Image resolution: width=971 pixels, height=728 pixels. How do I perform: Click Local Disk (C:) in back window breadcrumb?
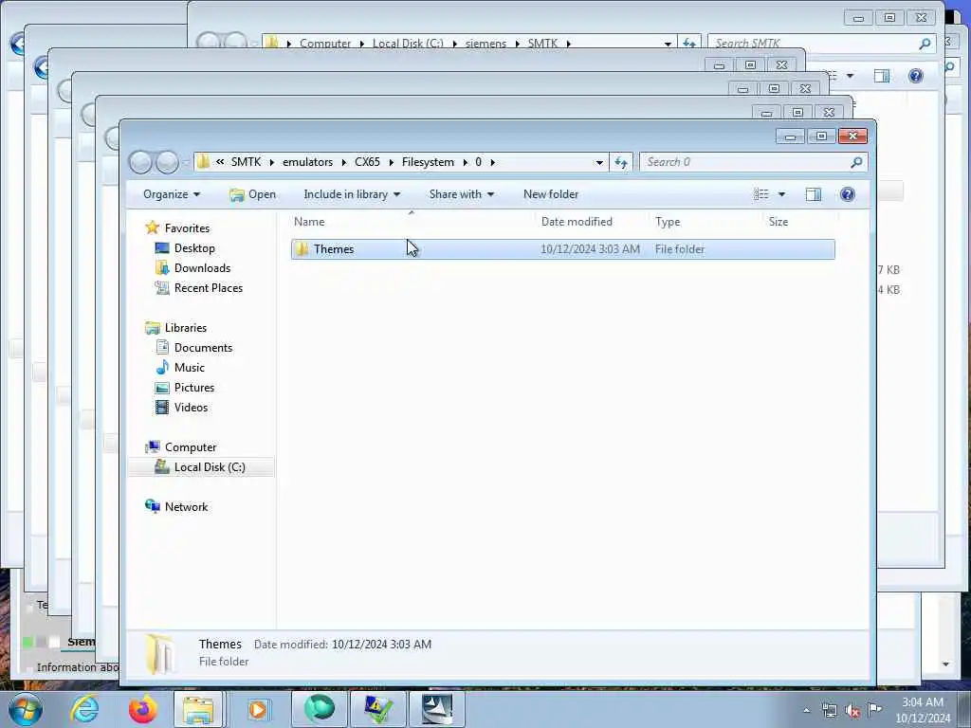408,44
